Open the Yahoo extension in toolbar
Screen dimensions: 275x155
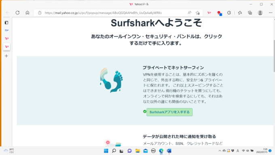click(209, 13)
